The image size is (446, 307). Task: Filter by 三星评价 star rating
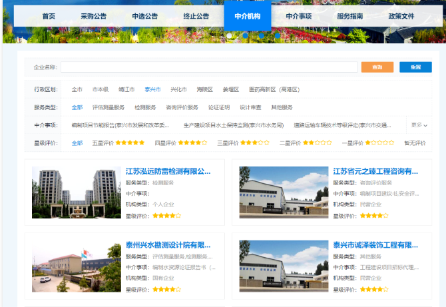[x=243, y=143]
